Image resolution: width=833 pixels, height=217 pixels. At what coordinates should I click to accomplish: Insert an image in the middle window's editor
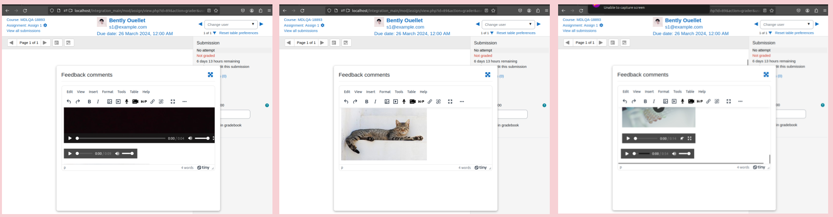click(387, 101)
